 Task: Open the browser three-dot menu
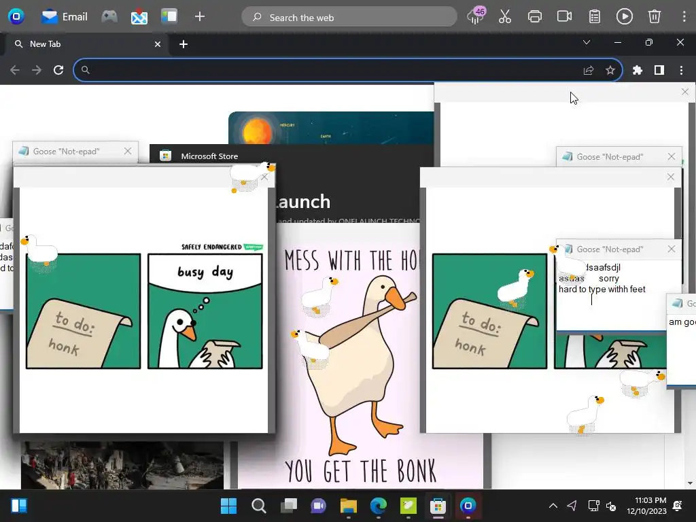(681, 70)
